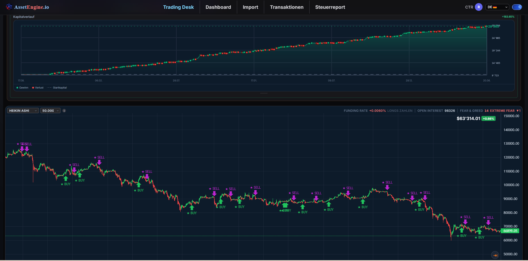This screenshot has width=528, height=261.
Task: Click the Gewinn legend entry
Action: tap(22, 88)
